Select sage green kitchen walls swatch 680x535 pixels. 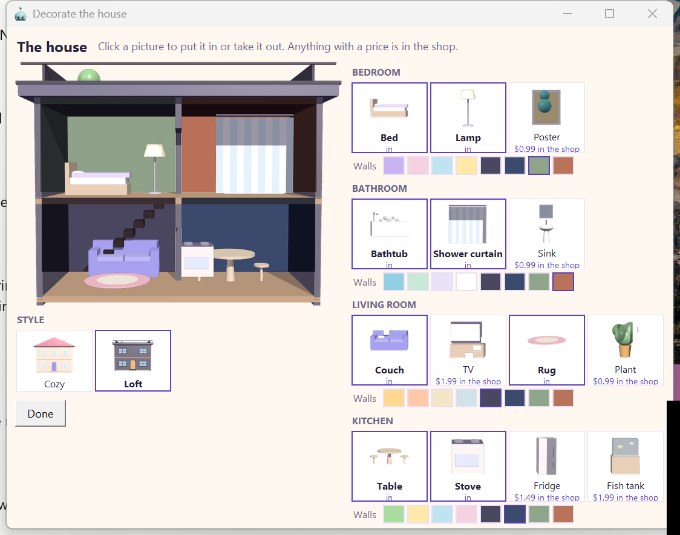[539, 514]
